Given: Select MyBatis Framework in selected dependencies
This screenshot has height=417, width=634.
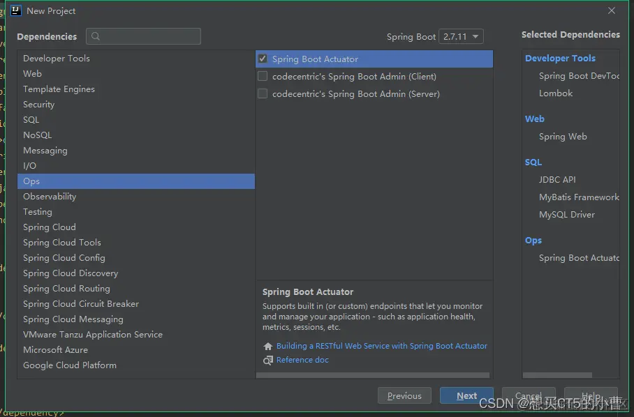Looking at the screenshot, I should tap(579, 197).
